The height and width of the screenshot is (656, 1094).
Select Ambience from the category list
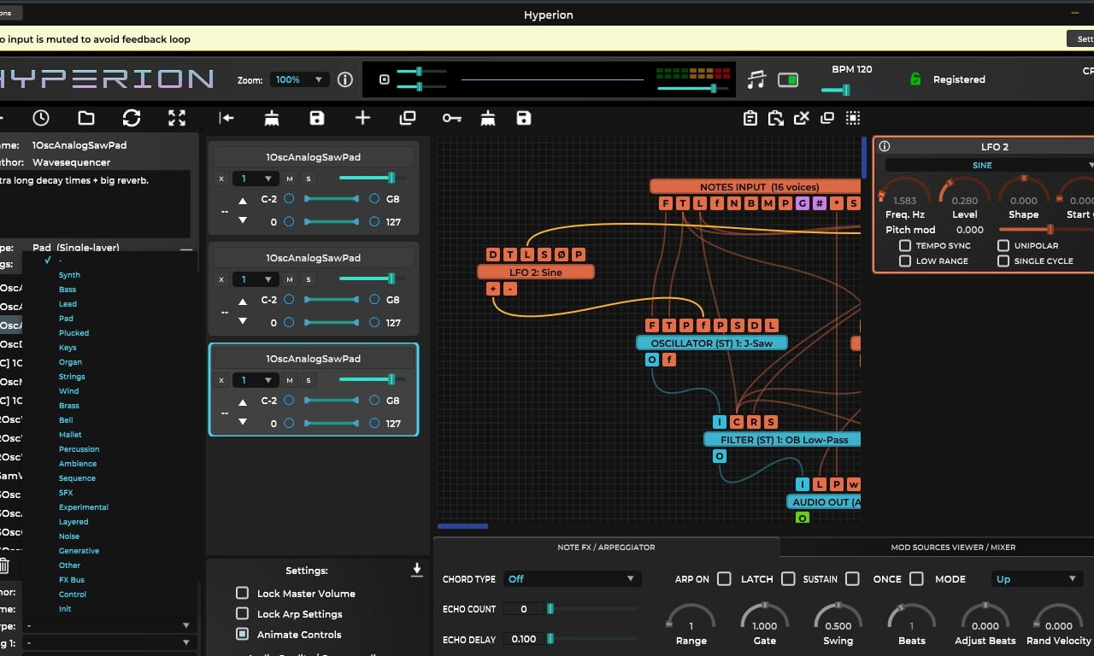pos(78,464)
